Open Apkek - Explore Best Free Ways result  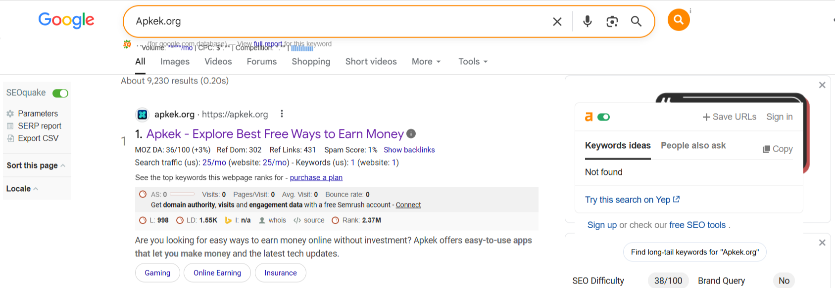click(x=275, y=134)
